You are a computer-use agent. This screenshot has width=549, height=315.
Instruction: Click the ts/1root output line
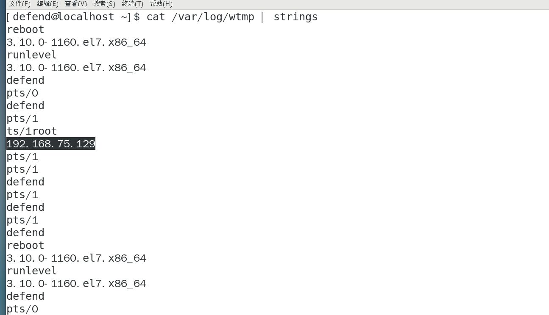(31, 131)
